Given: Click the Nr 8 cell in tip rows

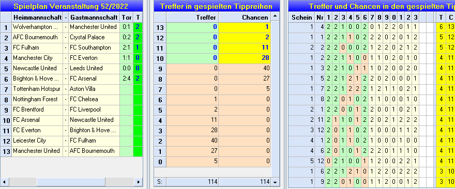Looking at the screenshot, I should (320, 100).
